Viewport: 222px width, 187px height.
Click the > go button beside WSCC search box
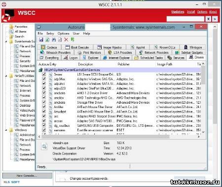215,19
